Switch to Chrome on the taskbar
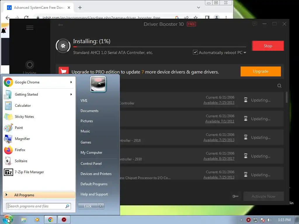Screen dimensions: 299x224 [50, 220]
